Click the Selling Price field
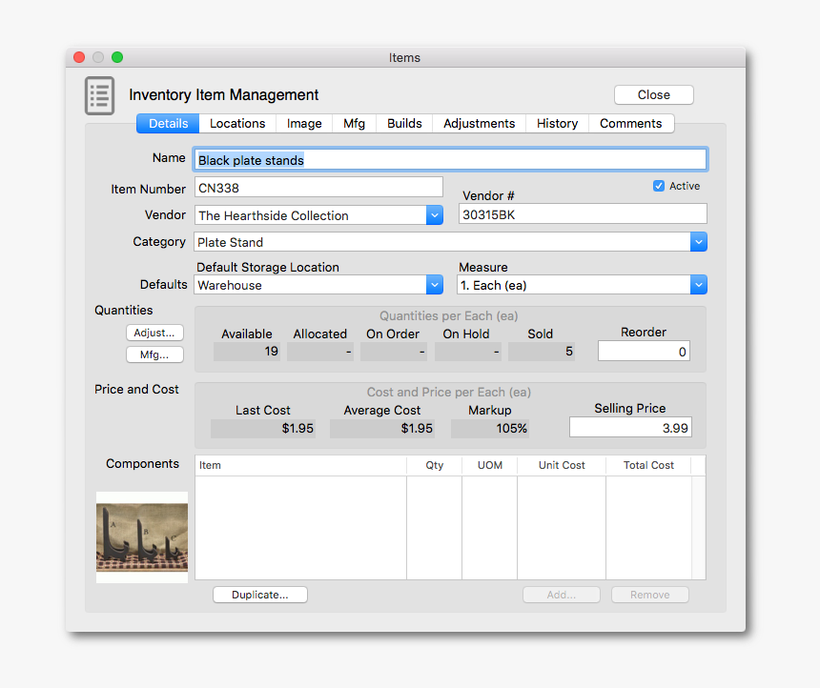This screenshot has height=688, width=820. point(630,428)
